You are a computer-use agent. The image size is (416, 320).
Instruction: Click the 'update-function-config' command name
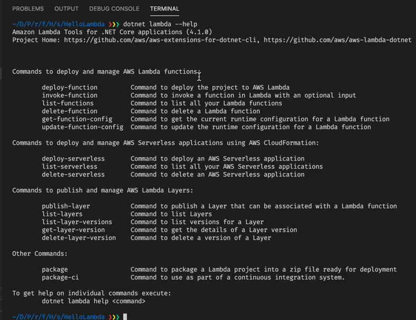(82, 127)
